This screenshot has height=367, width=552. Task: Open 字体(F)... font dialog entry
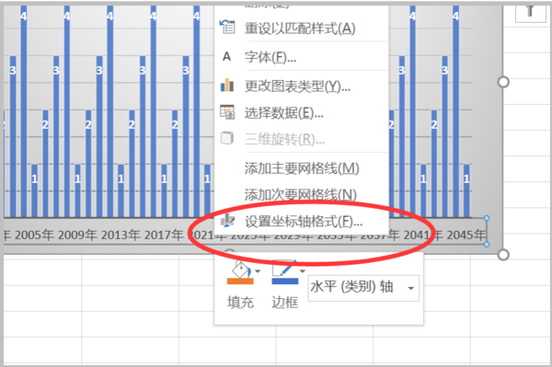[x=302, y=57]
